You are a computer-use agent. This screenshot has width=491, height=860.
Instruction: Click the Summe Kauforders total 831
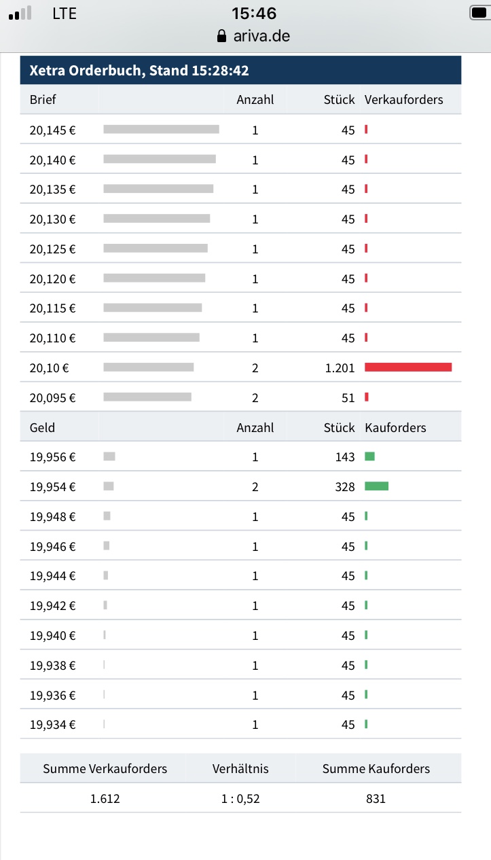pyautogui.click(x=376, y=799)
